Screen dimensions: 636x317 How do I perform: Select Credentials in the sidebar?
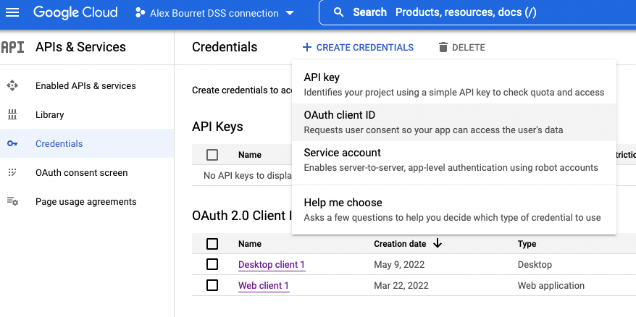tap(87, 143)
